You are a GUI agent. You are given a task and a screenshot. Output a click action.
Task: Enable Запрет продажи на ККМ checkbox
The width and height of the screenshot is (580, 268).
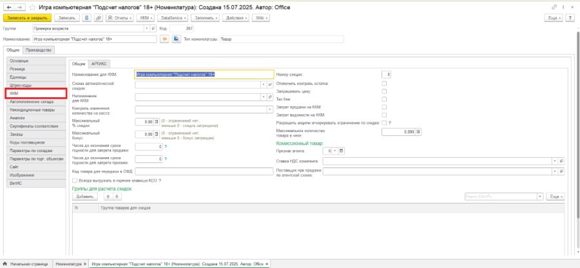[384, 107]
